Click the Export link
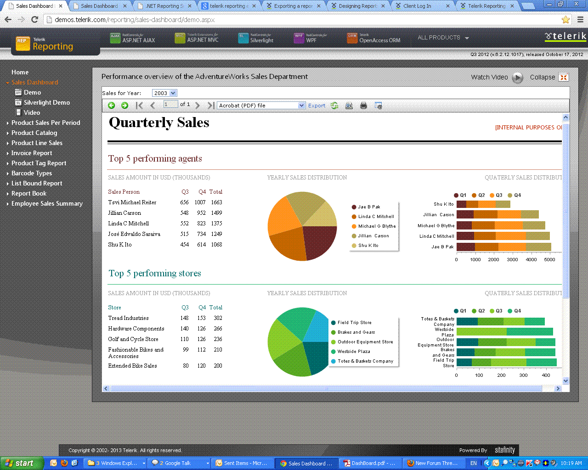 pyautogui.click(x=317, y=106)
